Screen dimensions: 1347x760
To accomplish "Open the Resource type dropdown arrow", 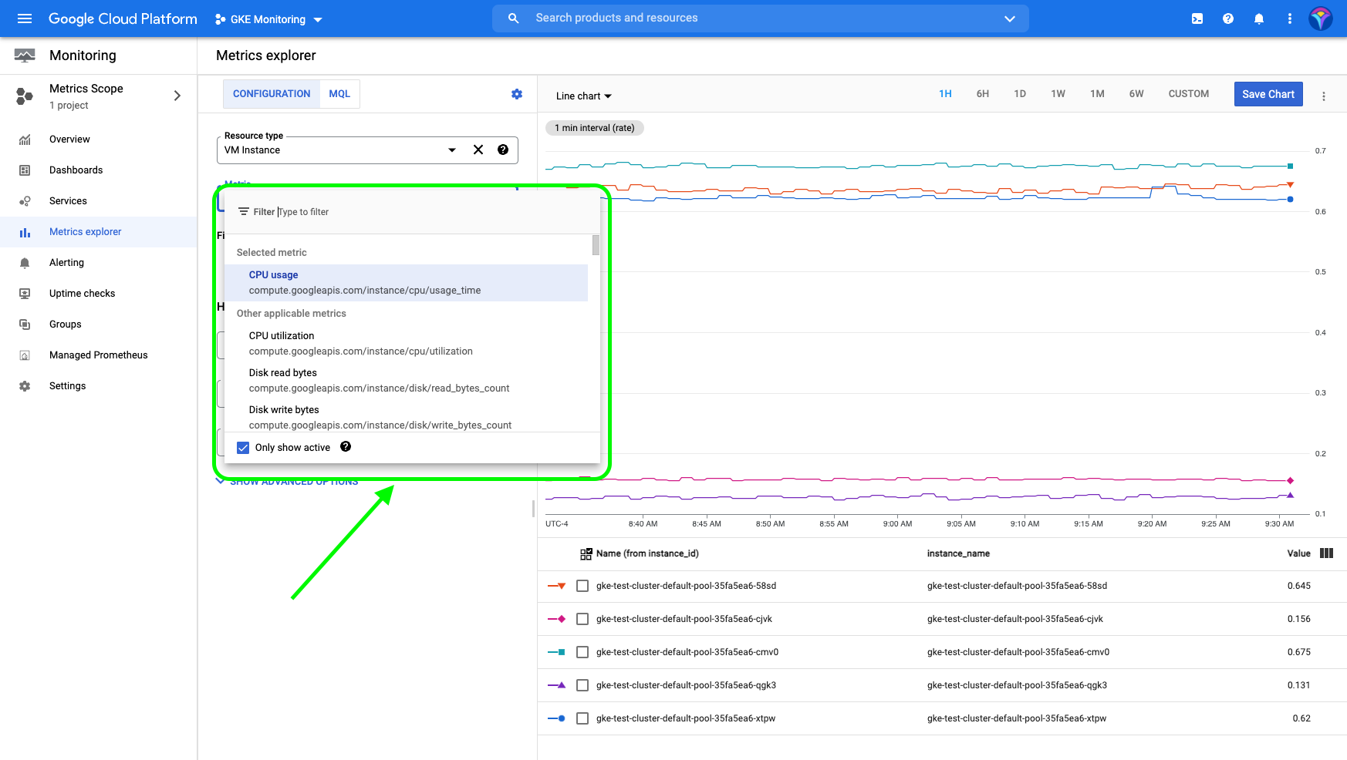I will point(452,150).
